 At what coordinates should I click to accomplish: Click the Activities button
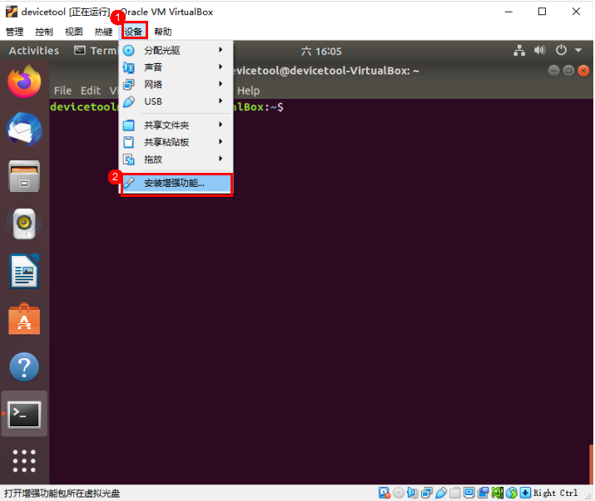(33, 51)
